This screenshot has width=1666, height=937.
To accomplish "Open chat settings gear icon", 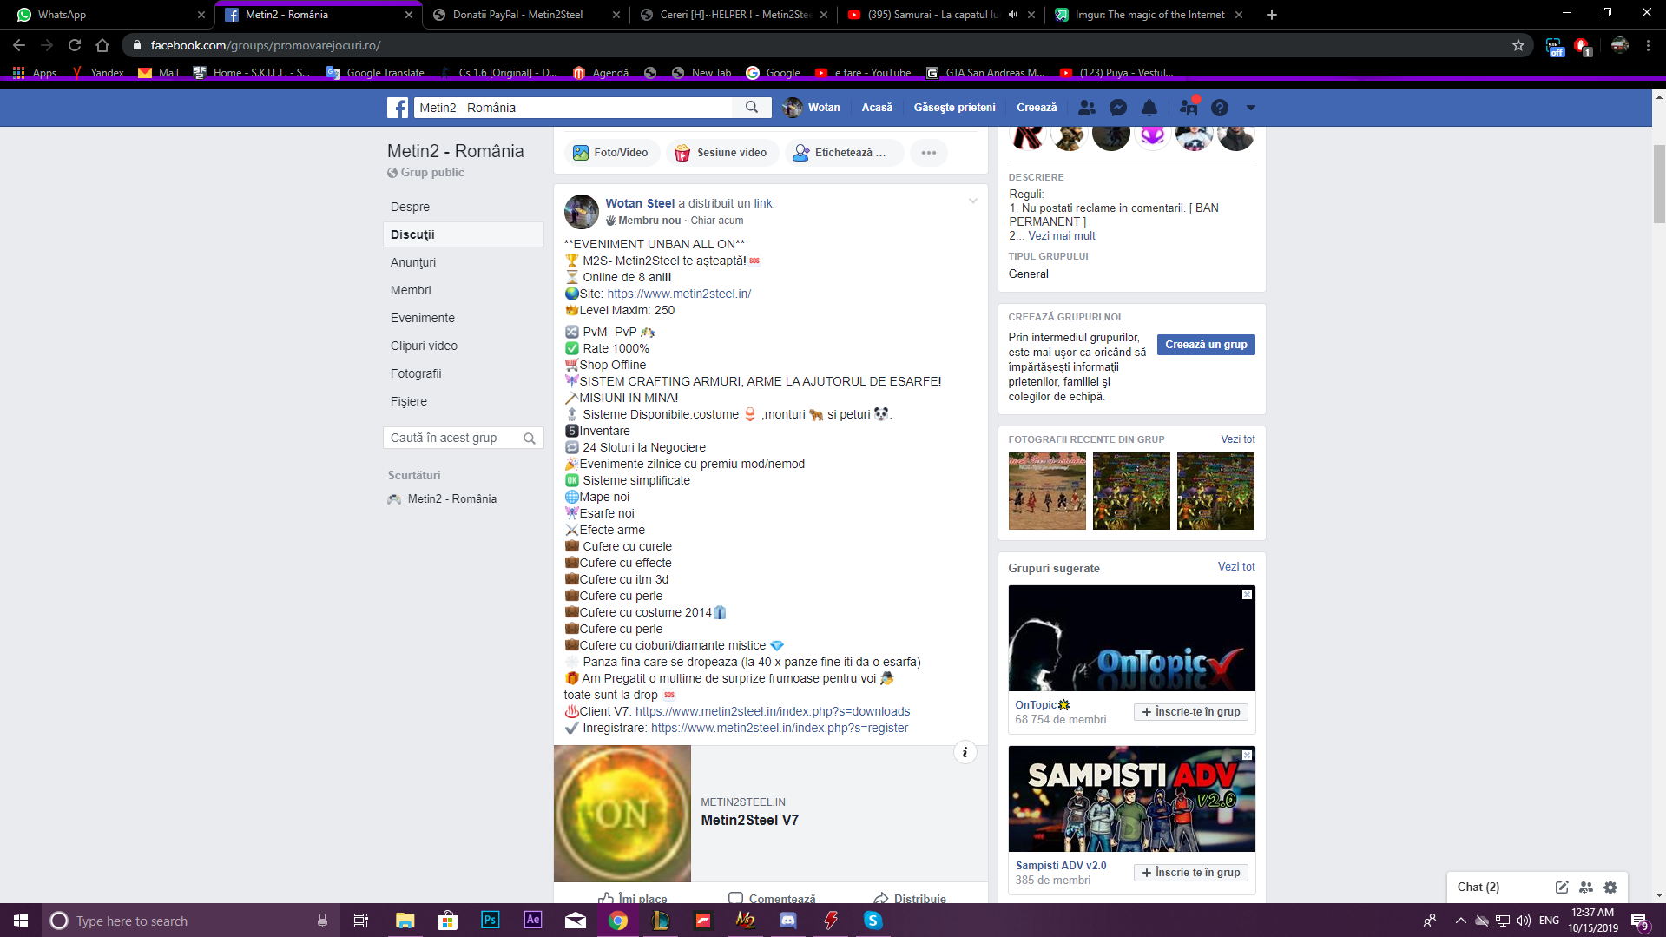I will tap(1610, 887).
